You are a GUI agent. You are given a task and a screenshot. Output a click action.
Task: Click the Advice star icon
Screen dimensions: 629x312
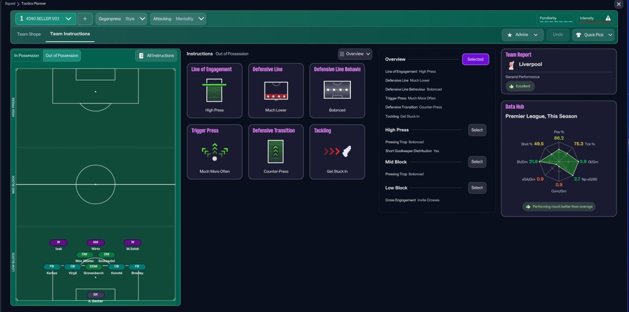coord(510,35)
